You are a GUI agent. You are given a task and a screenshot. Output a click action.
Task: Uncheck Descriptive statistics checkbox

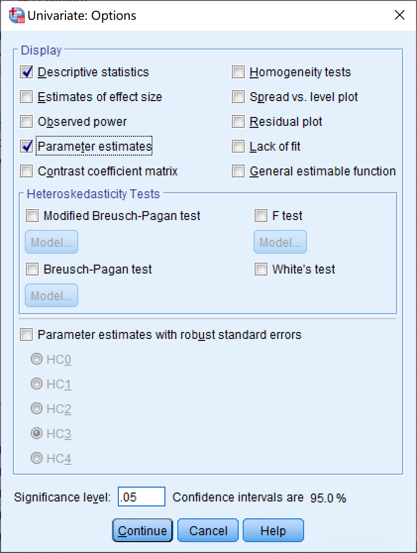[x=26, y=72]
